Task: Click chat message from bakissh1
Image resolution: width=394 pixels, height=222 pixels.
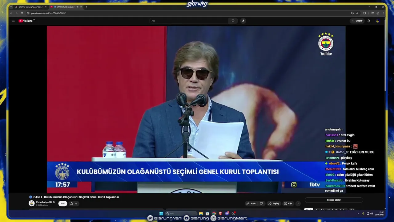Action: click(340, 135)
